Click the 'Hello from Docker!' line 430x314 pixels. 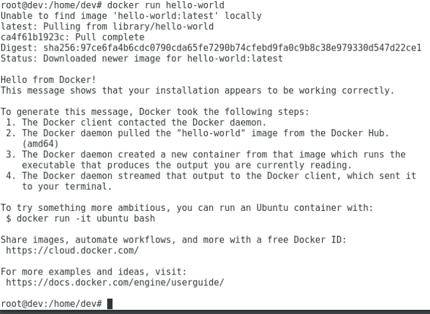click(48, 80)
